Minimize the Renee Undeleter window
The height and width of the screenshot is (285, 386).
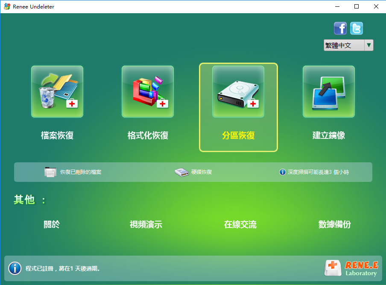coord(337,7)
